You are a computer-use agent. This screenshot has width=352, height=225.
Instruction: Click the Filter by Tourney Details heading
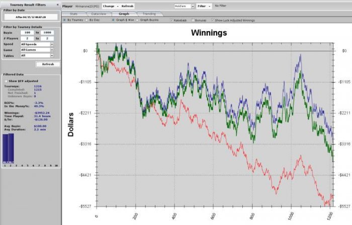pyautogui.click(x=23, y=27)
